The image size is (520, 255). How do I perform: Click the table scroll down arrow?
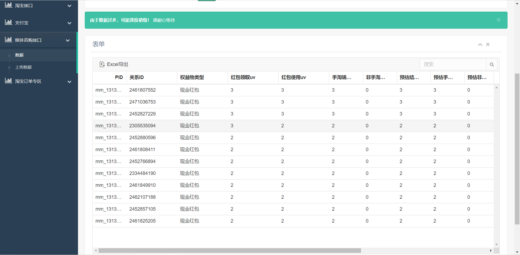tap(496, 244)
